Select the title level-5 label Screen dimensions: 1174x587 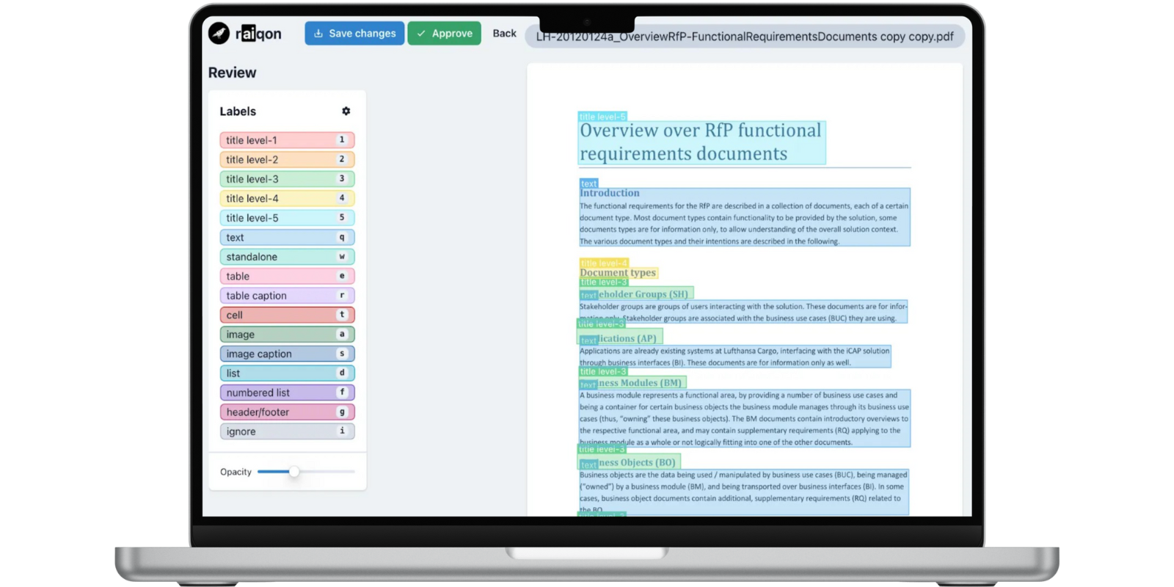click(287, 218)
